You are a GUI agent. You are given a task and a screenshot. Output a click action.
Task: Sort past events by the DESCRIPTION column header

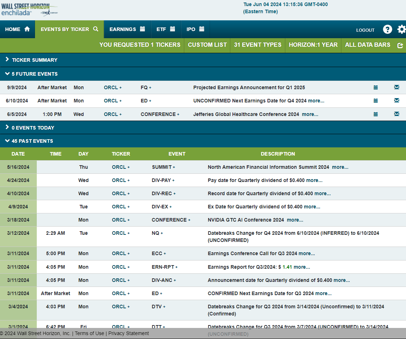click(x=278, y=154)
